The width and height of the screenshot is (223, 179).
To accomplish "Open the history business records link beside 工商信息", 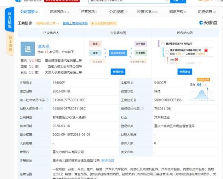I will point(47,23).
